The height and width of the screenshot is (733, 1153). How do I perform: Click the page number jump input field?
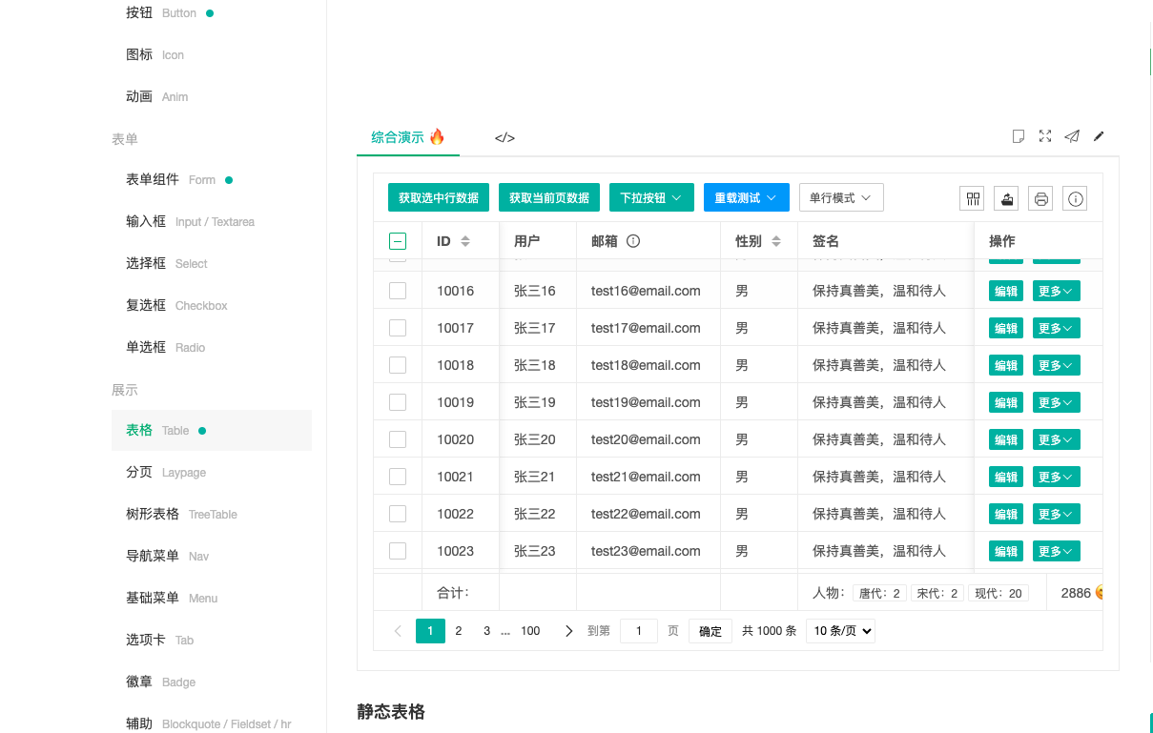pos(639,631)
